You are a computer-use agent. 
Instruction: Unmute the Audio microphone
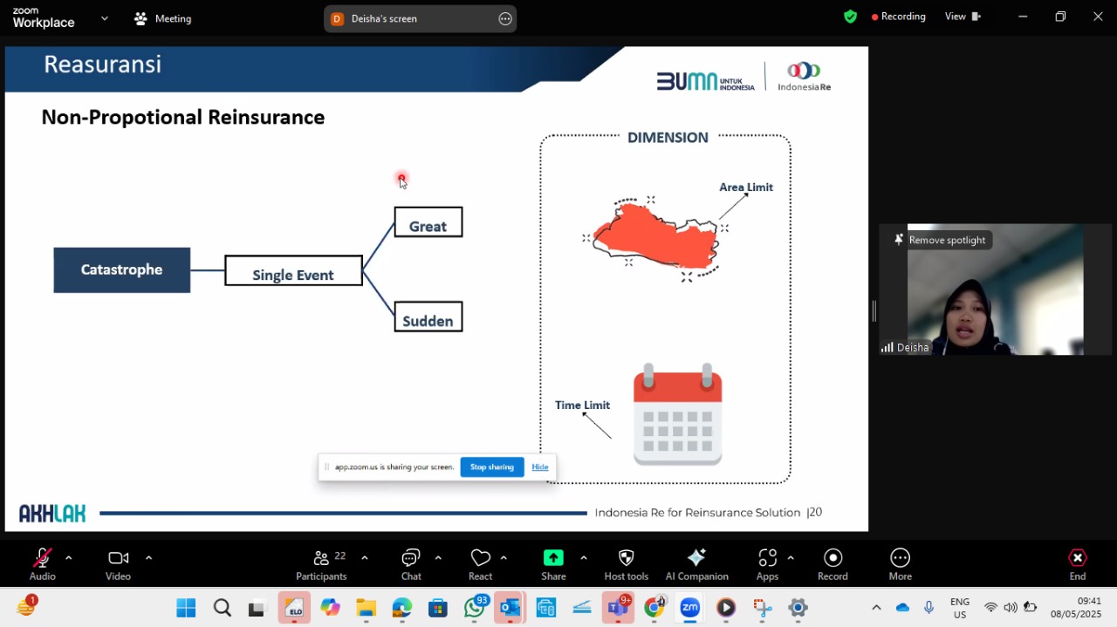point(42,564)
